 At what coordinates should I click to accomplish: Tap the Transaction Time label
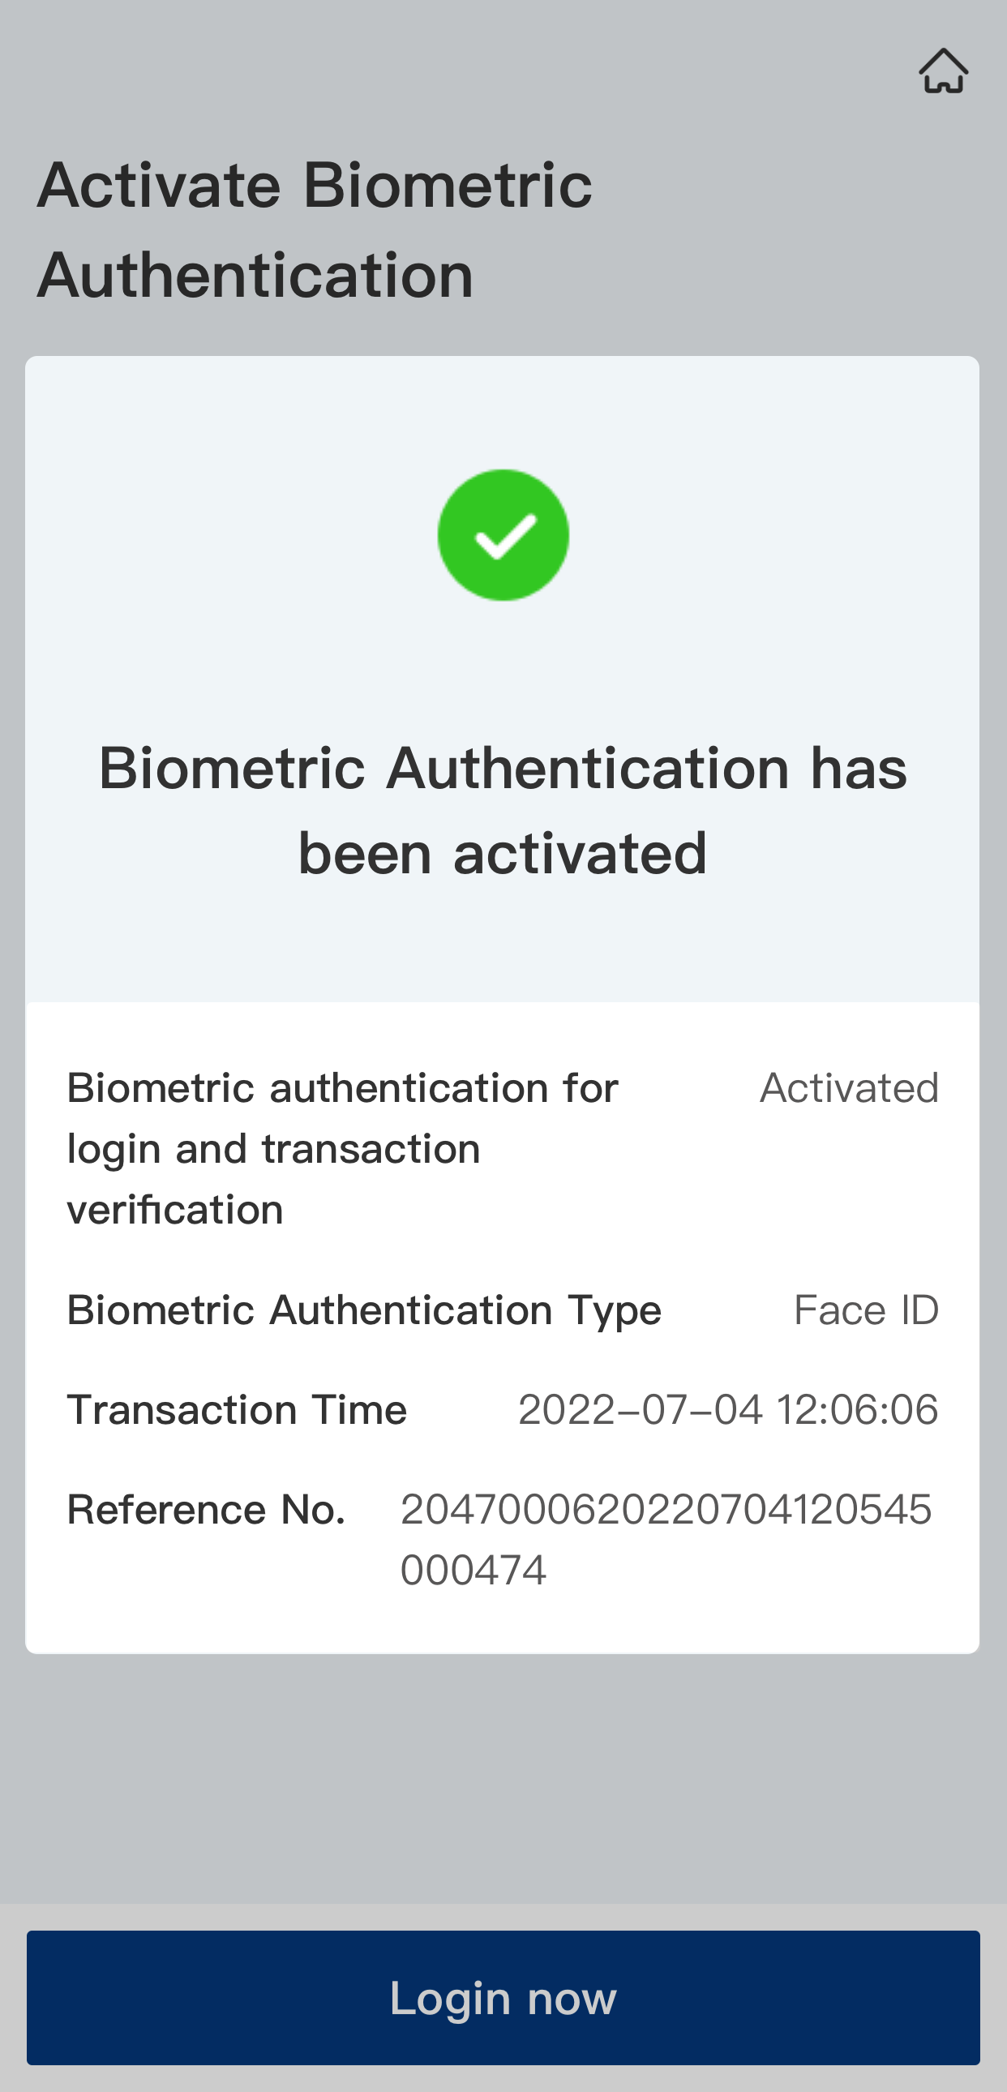click(x=237, y=1410)
